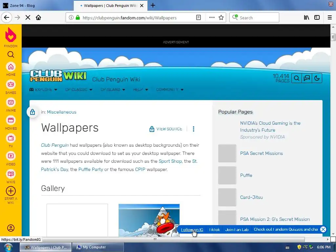
Task: Click the browser Home icon
Action: pyautogui.click(x=38, y=18)
